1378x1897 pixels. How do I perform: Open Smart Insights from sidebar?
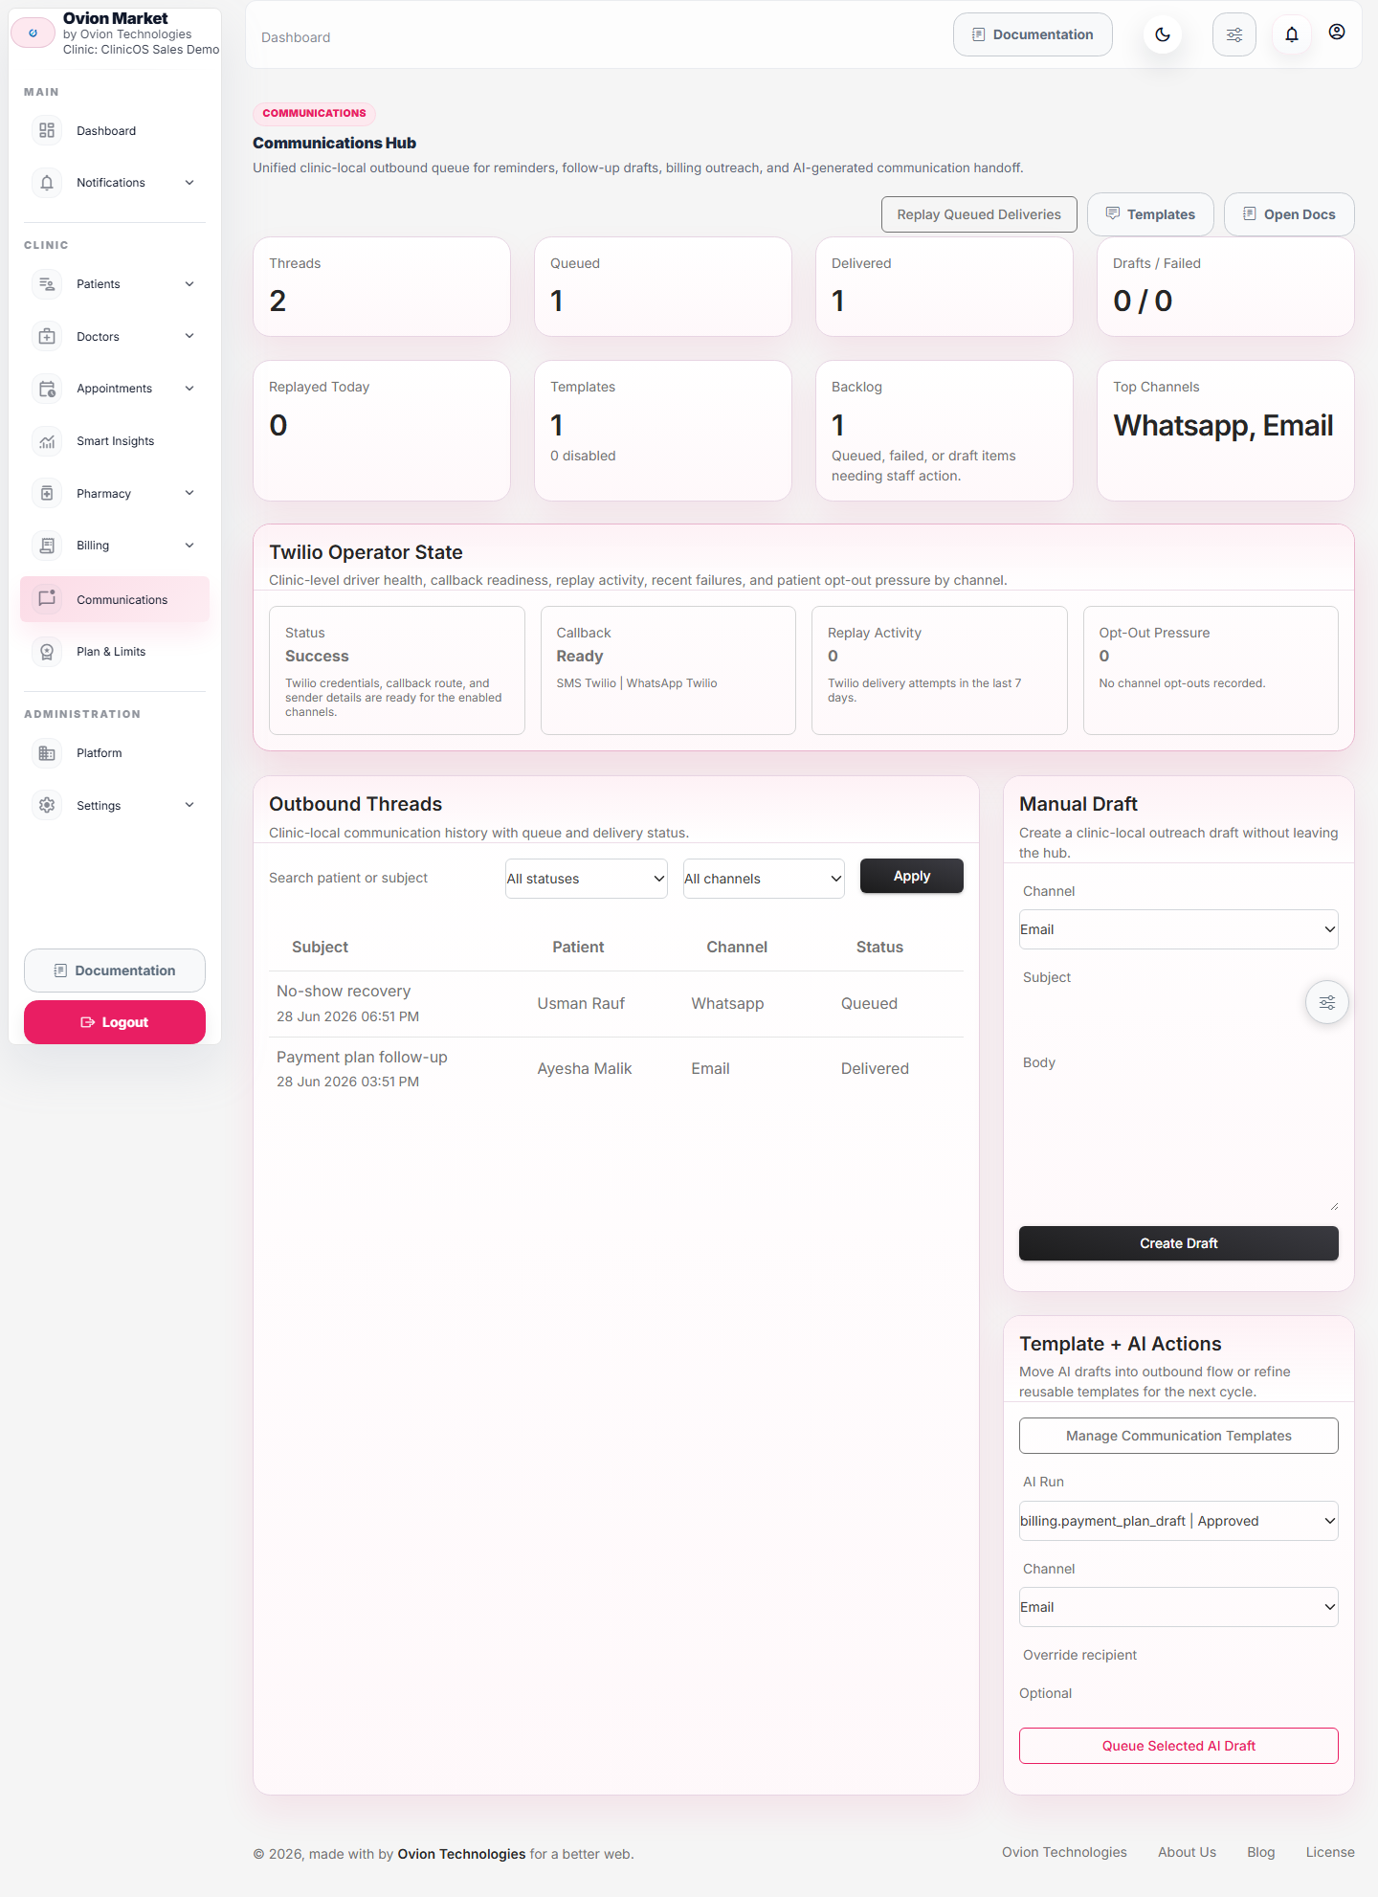115,441
